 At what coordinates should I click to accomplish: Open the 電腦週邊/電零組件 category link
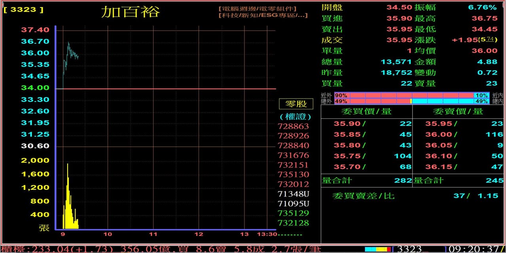tap(258, 8)
